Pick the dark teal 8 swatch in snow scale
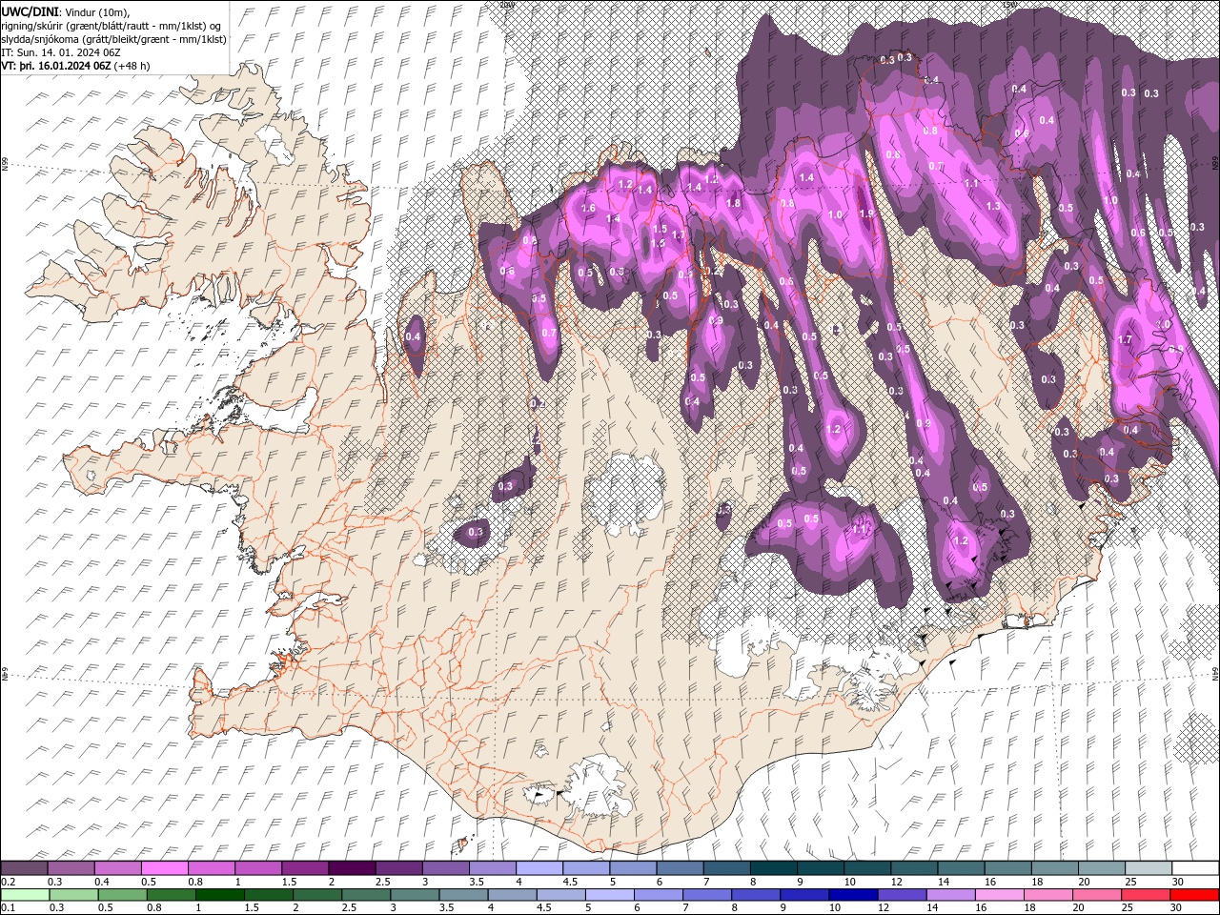 pos(773,868)
